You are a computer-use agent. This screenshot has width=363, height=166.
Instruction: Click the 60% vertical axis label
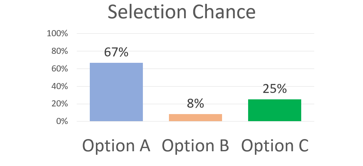point(59,69)
